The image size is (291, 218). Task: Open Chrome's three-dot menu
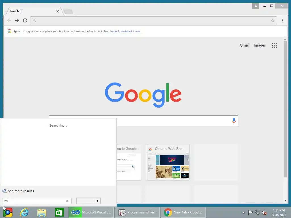point(282,20)
